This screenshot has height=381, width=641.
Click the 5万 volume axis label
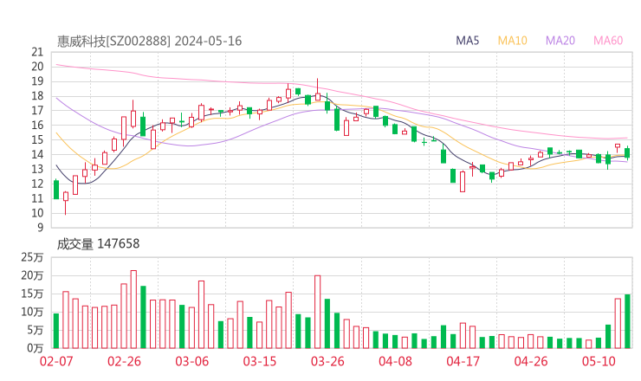[36, 330]
